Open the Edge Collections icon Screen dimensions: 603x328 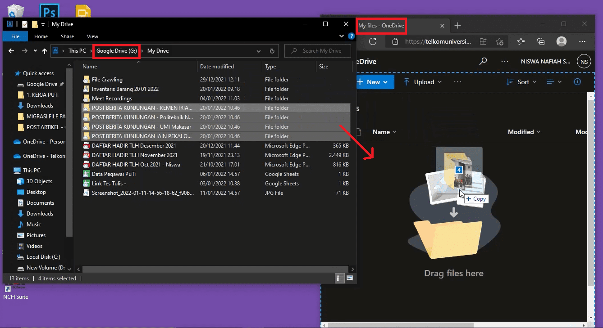coord(541,41)
